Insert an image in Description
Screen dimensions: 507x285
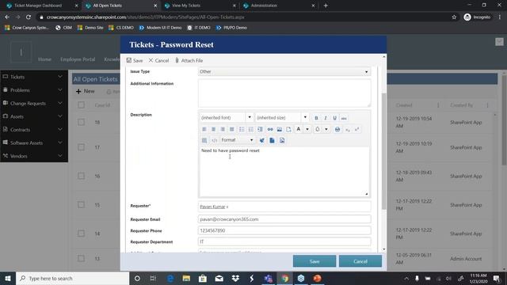(x=280, y=129)
